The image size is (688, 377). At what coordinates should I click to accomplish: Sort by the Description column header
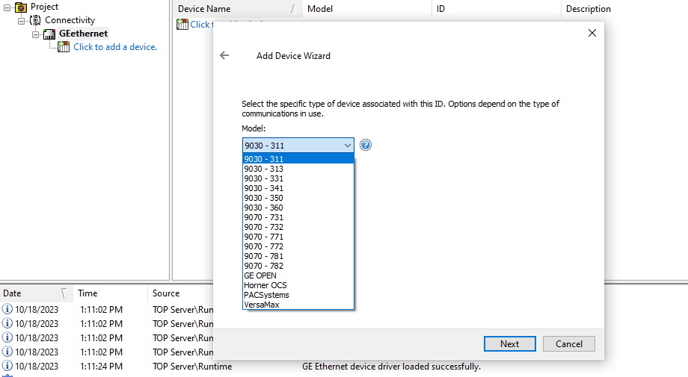point(624,9)
